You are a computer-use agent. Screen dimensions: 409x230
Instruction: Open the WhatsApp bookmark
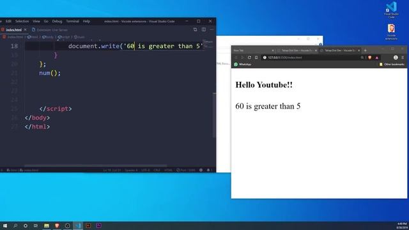coord(243,64)
